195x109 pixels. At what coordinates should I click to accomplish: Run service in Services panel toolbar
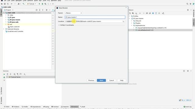point(4,74)
